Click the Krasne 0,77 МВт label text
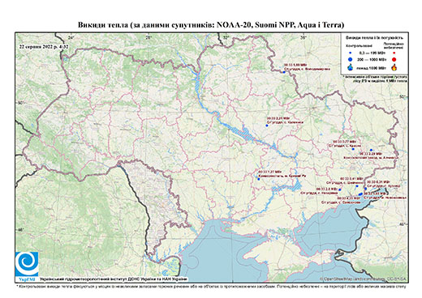 pos(345,143)
